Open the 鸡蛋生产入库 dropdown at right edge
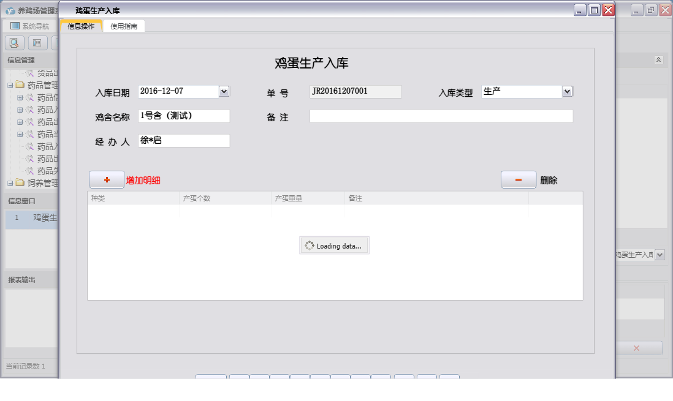The height and width of the screenshot is (401, 673). 660,255
